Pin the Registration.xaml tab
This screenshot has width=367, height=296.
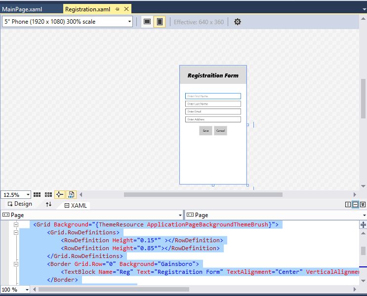[x=117, y=9]
